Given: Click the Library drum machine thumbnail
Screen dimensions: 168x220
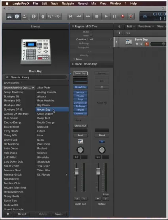Looking at the screenshot, I should [x=36, y=52].
